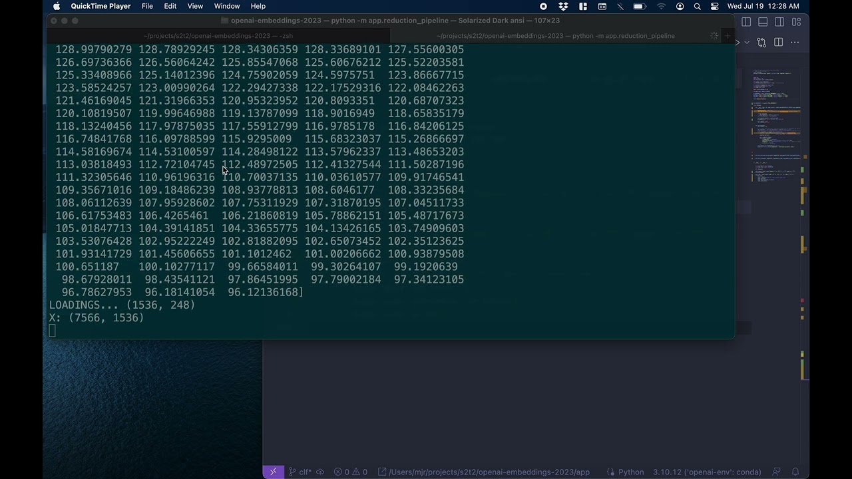Open the Window menu
The width and height of the screenshot is (852, 479).
[227, 6]
